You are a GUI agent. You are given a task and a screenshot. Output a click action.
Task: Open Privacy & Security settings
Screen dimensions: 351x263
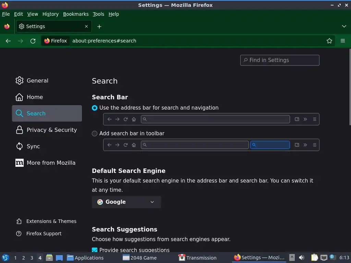point(47,130)
